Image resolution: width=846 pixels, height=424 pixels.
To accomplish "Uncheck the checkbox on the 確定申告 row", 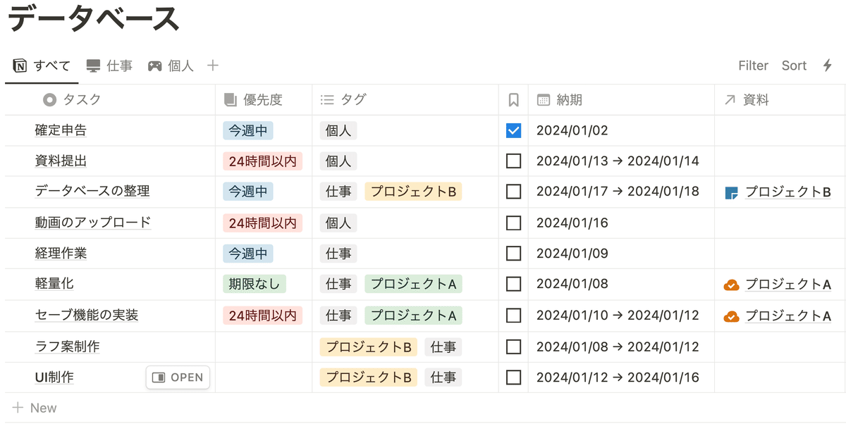I will click(x=513, y=130).
